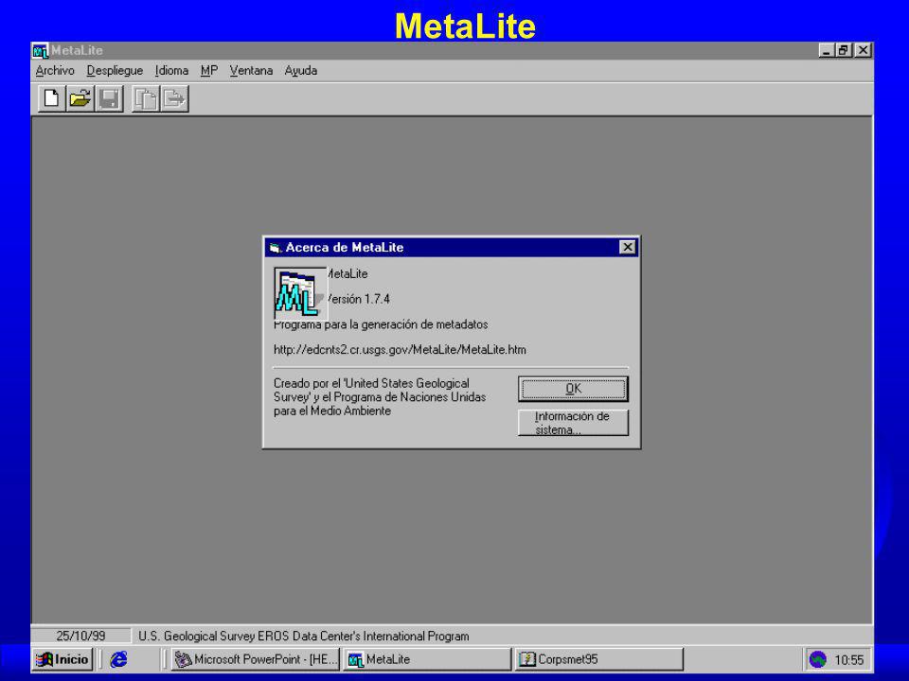909x681 pixels.
Task: Open the Idioma menu
Action: pos(171,71)
